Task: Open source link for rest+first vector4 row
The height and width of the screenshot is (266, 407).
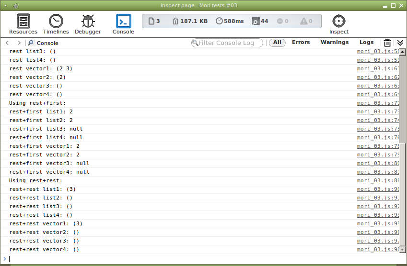Action: tap(378, 172)
